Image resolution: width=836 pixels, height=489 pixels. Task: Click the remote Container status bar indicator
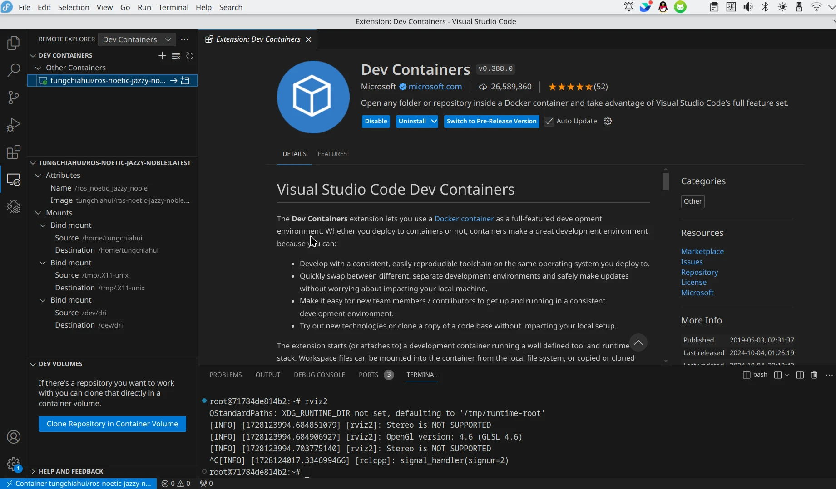click(x=79, y=484)
